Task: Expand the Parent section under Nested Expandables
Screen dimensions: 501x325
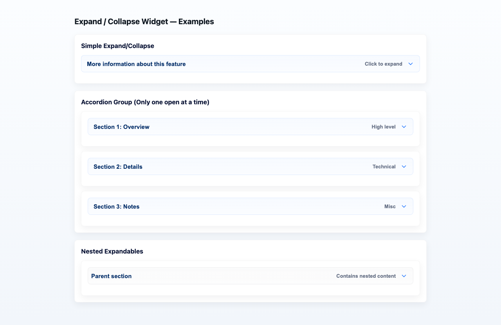Action: coord(250,276)
